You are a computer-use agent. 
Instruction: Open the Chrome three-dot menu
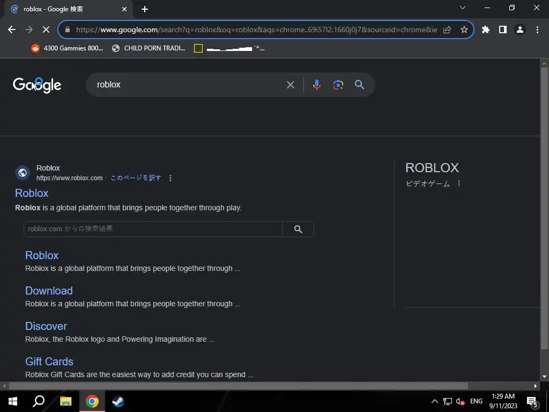tap(537, 30)
